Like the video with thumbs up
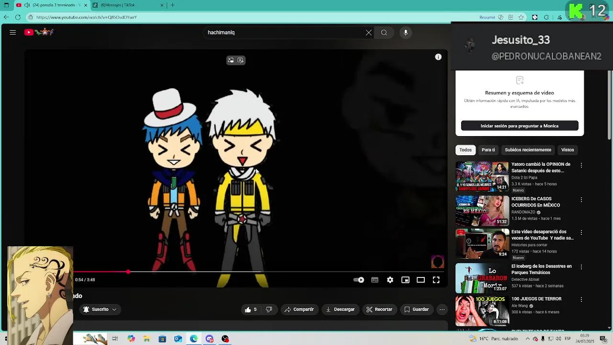Image resolution: width=613 pixels, height=345 pixels. point(251,310)
